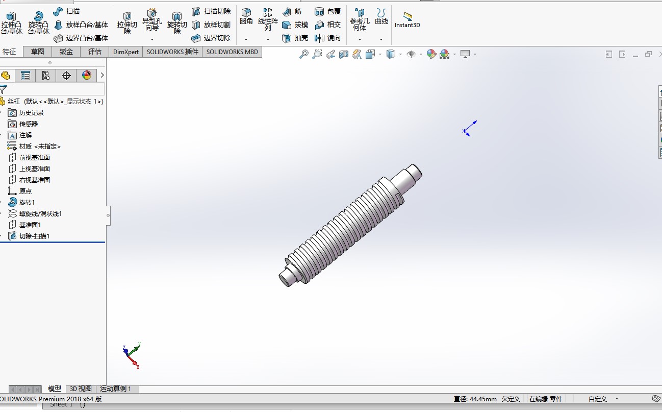Choose the Lofted Boss/Base (放样凸台/基体) tool

pos(81,25)
